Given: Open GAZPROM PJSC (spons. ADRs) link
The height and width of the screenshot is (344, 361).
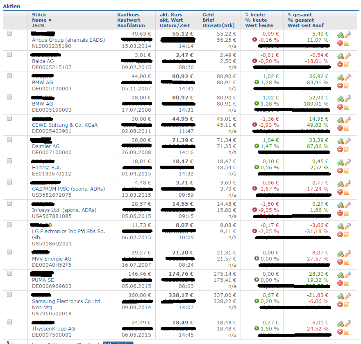Looking at the screenshot, I should coord(68,189).
